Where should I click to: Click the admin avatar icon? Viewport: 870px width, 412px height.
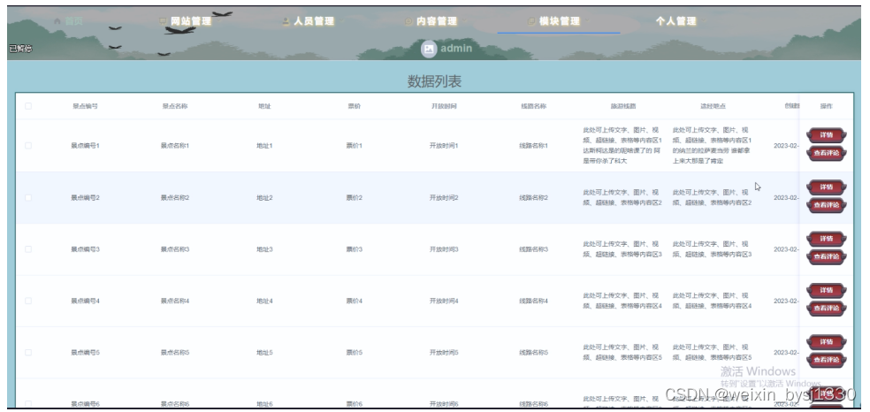coord(429,49)
